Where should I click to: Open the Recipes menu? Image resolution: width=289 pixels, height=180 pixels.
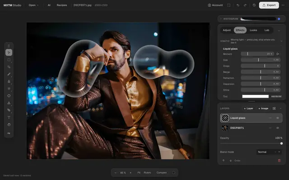coord(62,5)
